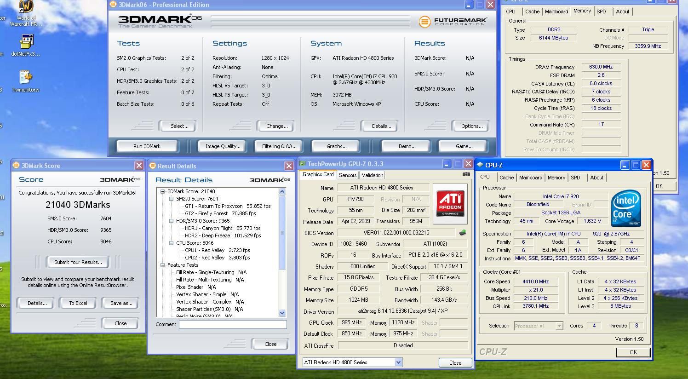The image size is (688, 379).
Task: Click Filtering & AA button
Action: (279, 146)
